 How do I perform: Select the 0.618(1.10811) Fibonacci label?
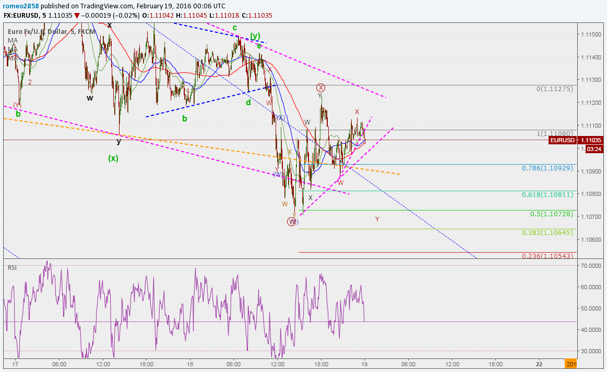[548, 195]
